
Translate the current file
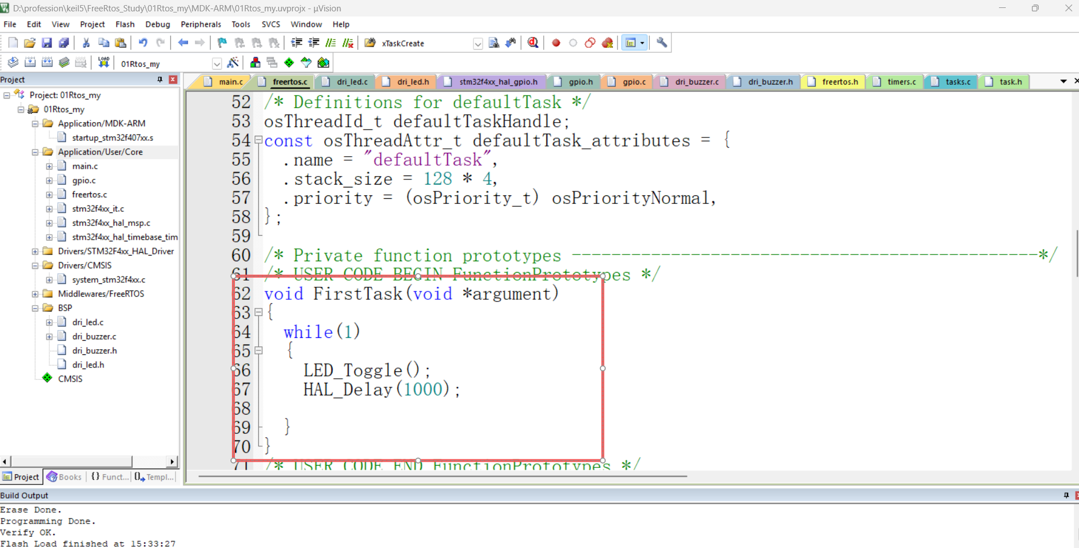pyautogui.click(x=12, y=63)
